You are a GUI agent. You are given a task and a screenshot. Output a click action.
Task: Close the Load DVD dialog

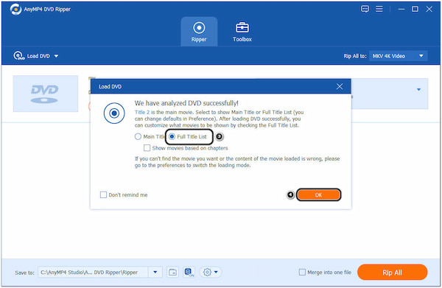click(x=340, y=86)
